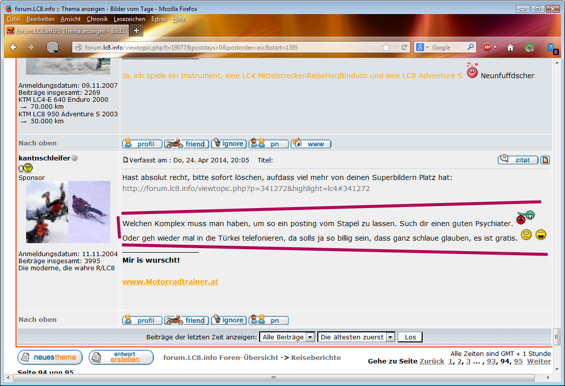Click kantnschleifer's avatar image

point(68,212)
